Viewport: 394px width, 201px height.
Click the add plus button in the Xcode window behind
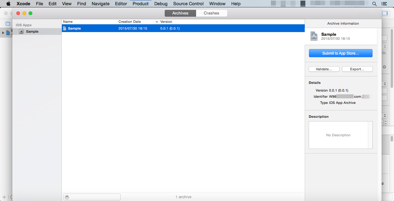[x=4, y=197]
